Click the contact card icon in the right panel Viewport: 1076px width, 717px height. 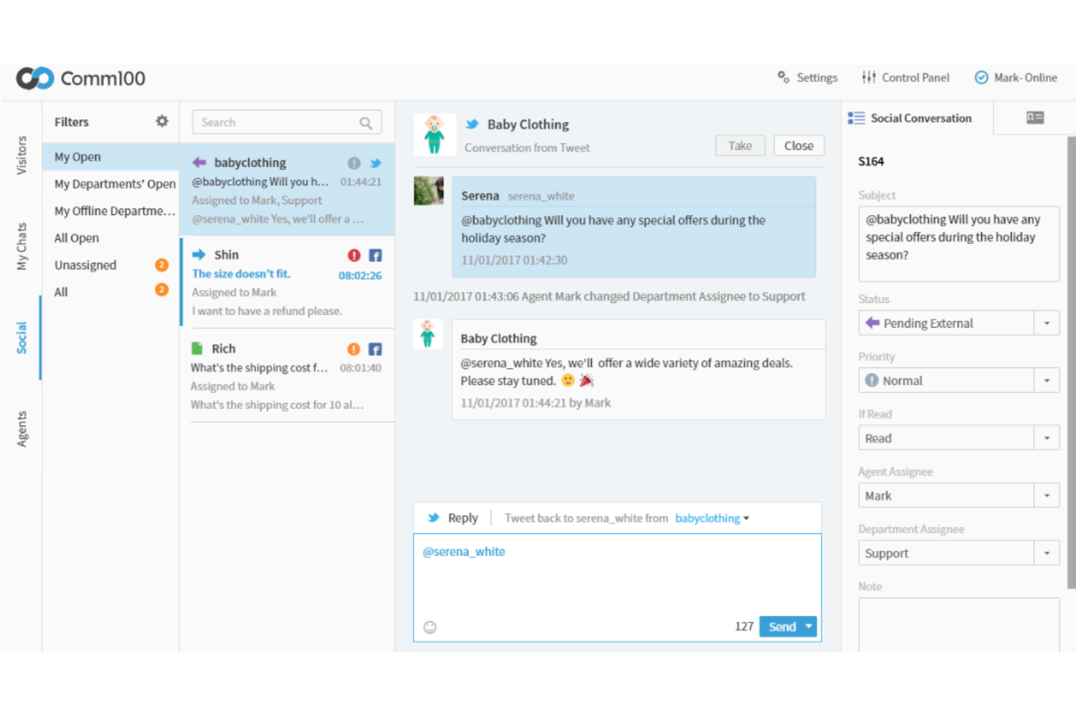click(x=1035, y=117)
